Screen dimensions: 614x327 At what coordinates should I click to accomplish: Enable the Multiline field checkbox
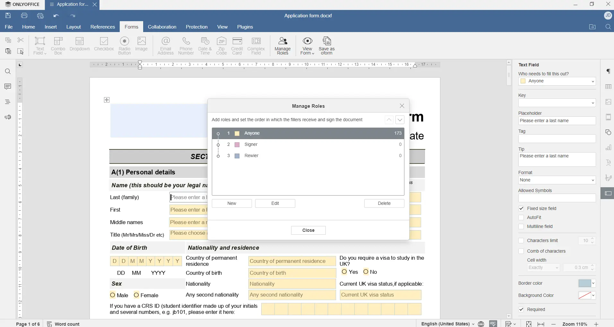coord(521,226)
